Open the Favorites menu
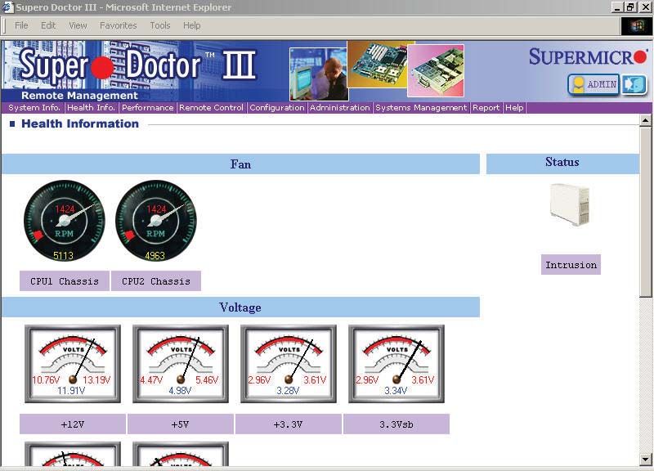Image resolution: width=654 pixels, height=471 pixels. (x=118, y=26)
